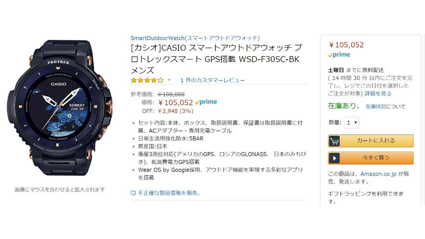Buy immediately with 今すぐ買う

point(371,158)
